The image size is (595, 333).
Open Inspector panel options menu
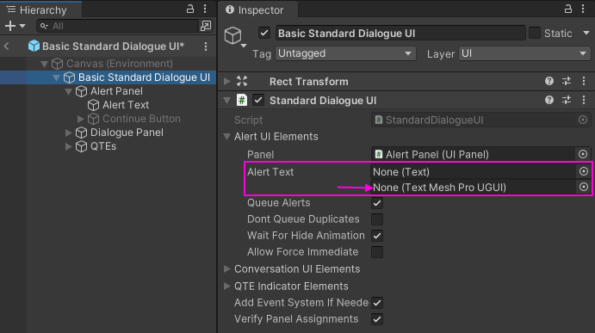coord(583,9)
